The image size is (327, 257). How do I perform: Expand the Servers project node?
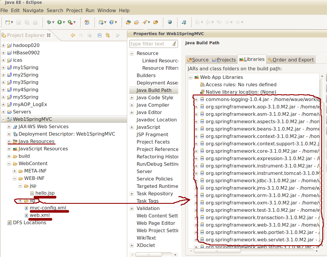click(x=3, y=112)
